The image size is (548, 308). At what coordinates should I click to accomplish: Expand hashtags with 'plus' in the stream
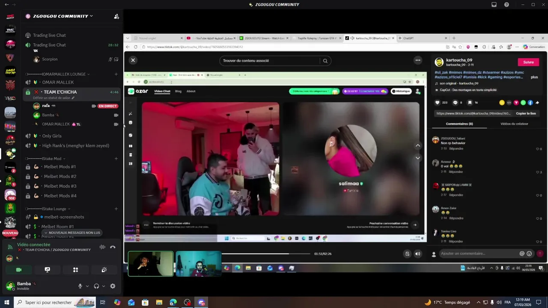534,77
